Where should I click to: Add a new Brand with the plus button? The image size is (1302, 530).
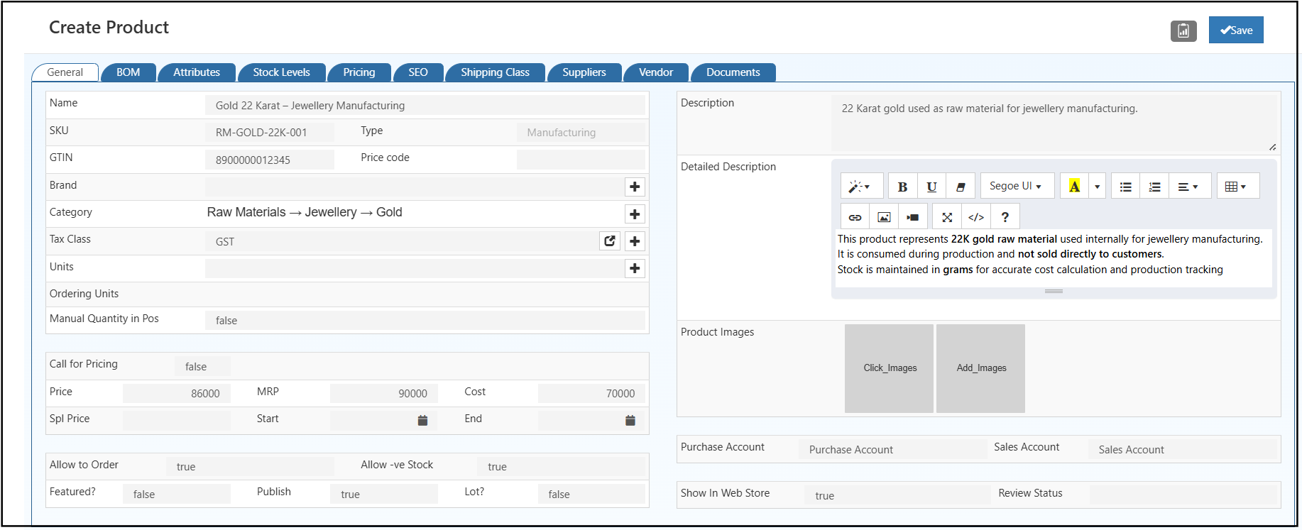click(635, 187)
